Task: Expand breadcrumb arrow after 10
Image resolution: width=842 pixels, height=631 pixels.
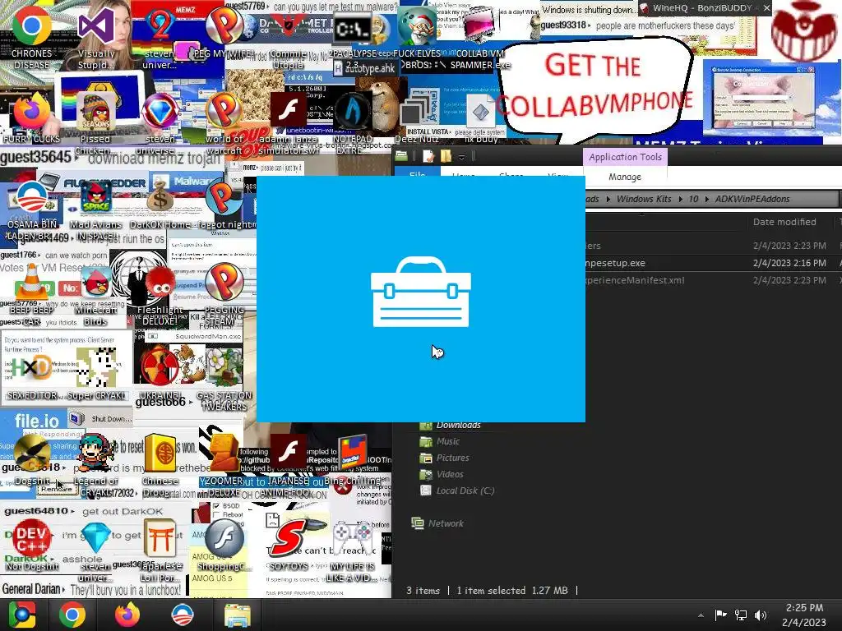Action: (x=706, y=199)
